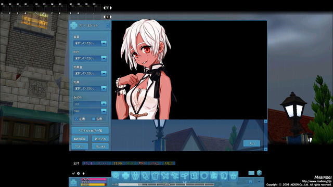This screenshot has width=333, height=187.
Task: Open the magnifier search icon in the menu bar
Action: tap(116, 176)
